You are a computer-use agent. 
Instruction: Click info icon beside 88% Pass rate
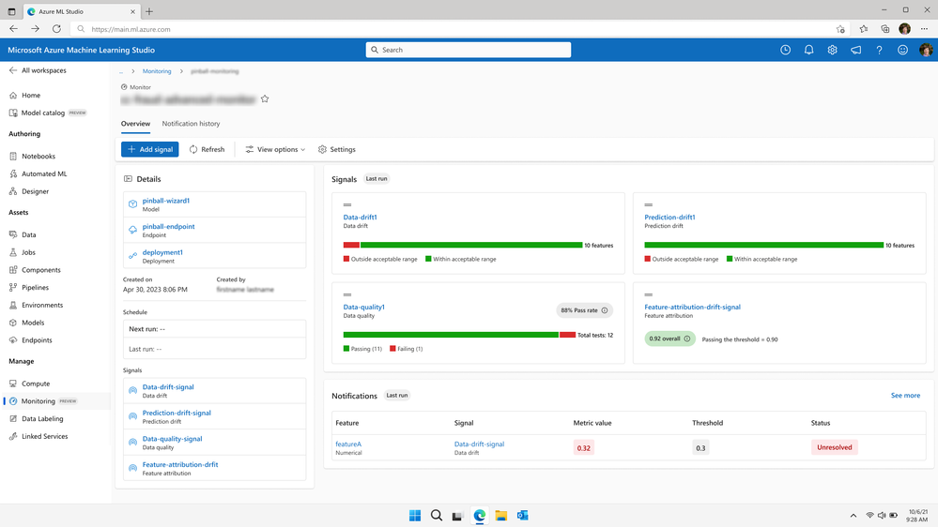click(x=604, y=310)
